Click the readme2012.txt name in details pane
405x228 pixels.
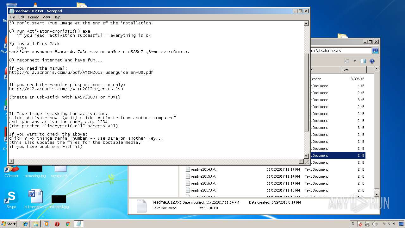(167, 202)
